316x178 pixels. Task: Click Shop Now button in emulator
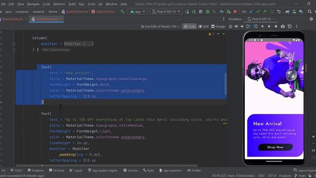pos(276,147)
